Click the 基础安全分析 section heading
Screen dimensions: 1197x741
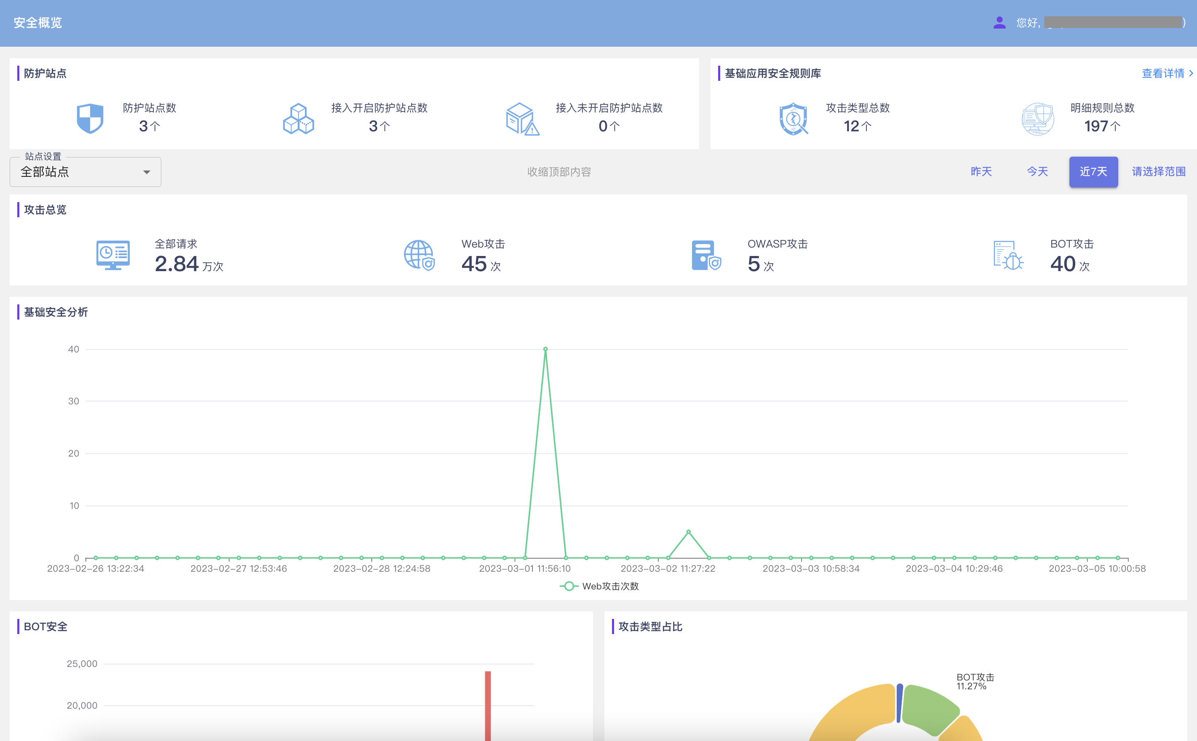pyautogui.click(x=56, y=312)
